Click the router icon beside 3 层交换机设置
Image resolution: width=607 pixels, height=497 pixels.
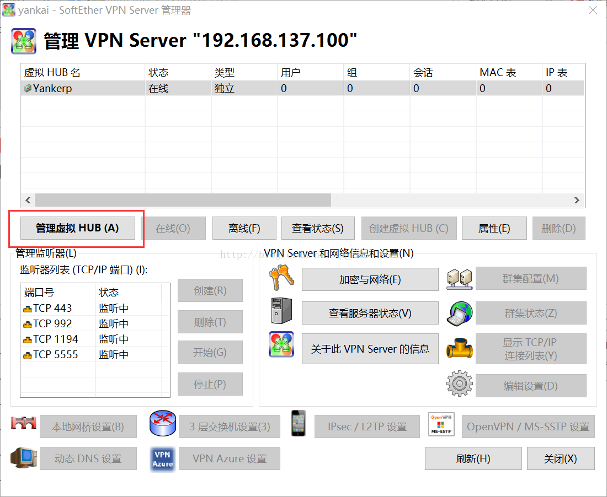(x=162, y=424)
